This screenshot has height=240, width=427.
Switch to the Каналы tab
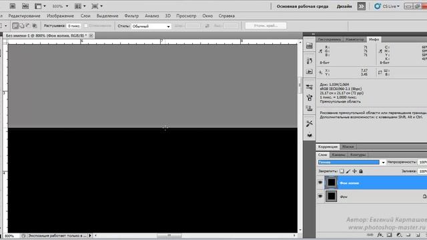(338, 155)
